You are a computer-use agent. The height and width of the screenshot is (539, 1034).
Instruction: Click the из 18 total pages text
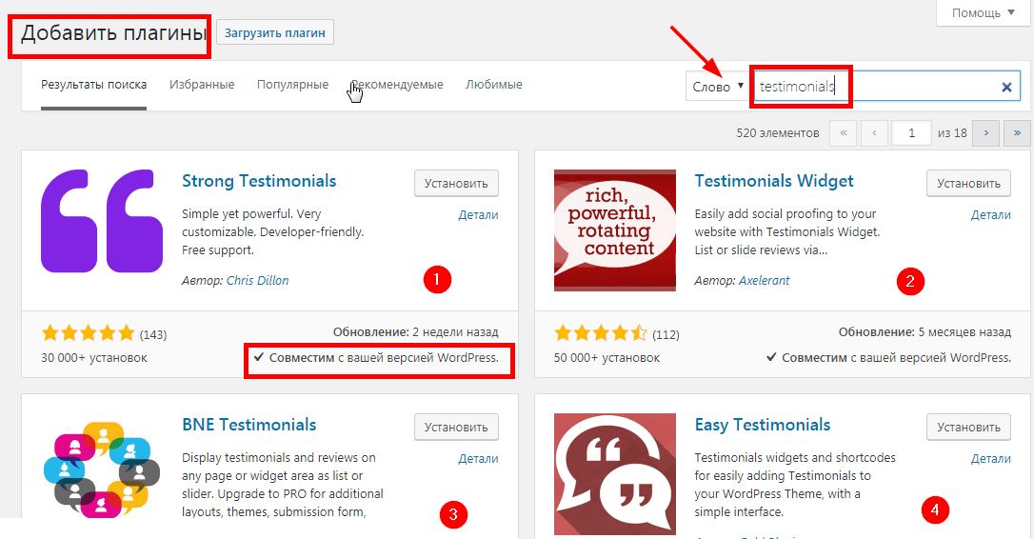pyautogui.click(x=952, y=132)
